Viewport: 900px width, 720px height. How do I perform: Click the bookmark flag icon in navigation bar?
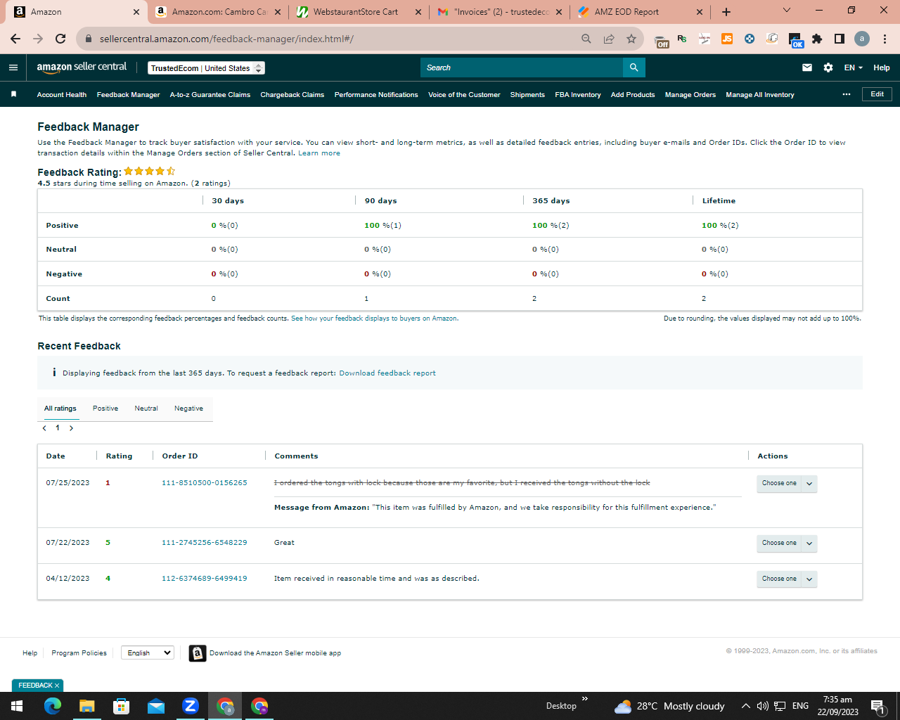pyautogui.click(x=13, y=94)
